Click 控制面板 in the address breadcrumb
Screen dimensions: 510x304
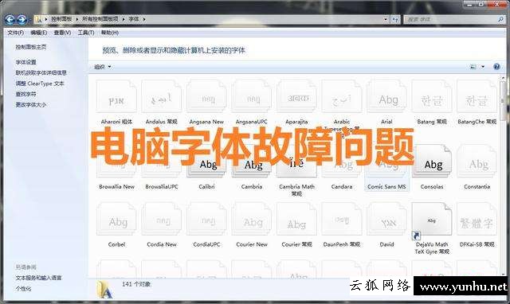tap(61, 19)
